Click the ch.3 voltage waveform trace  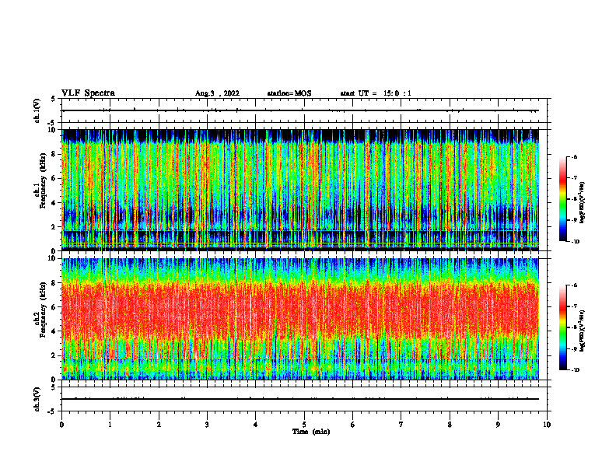300,399
